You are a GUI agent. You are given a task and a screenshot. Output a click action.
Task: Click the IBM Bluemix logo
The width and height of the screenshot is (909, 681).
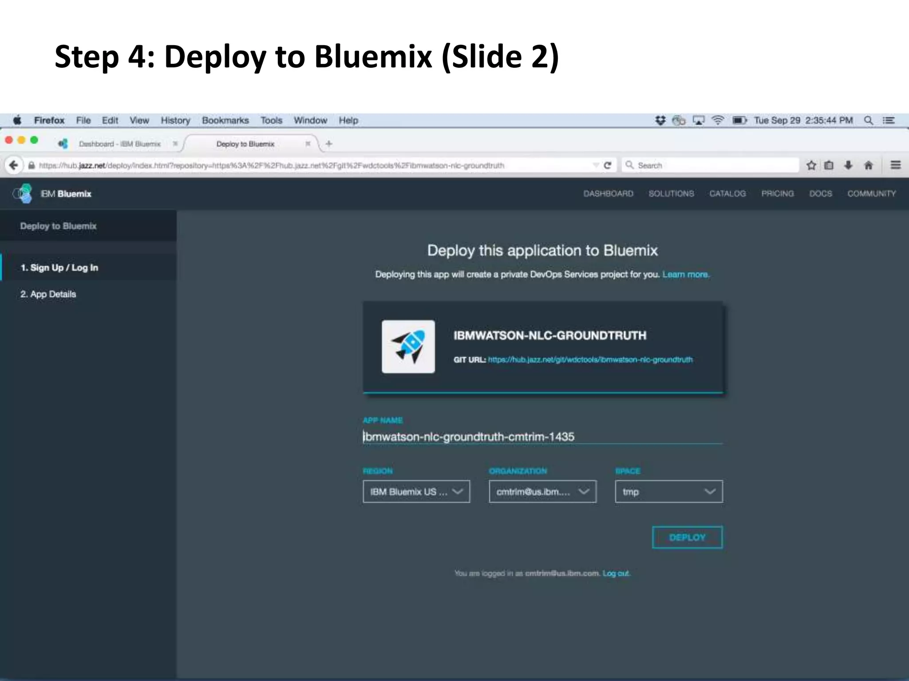(52, 194)
